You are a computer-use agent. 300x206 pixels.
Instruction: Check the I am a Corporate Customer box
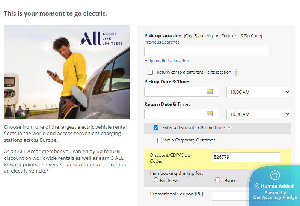[x=160, y=140]
